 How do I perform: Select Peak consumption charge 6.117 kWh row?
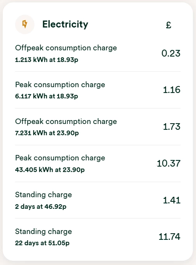pyautogui.click(x=98, y=90)
